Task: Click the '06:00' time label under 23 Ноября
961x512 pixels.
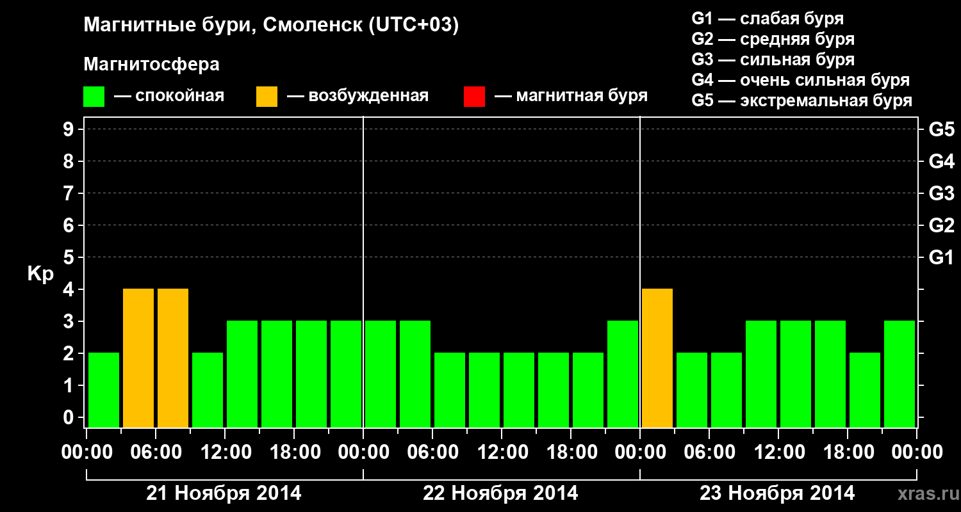Action: click(x=709, y=452)
